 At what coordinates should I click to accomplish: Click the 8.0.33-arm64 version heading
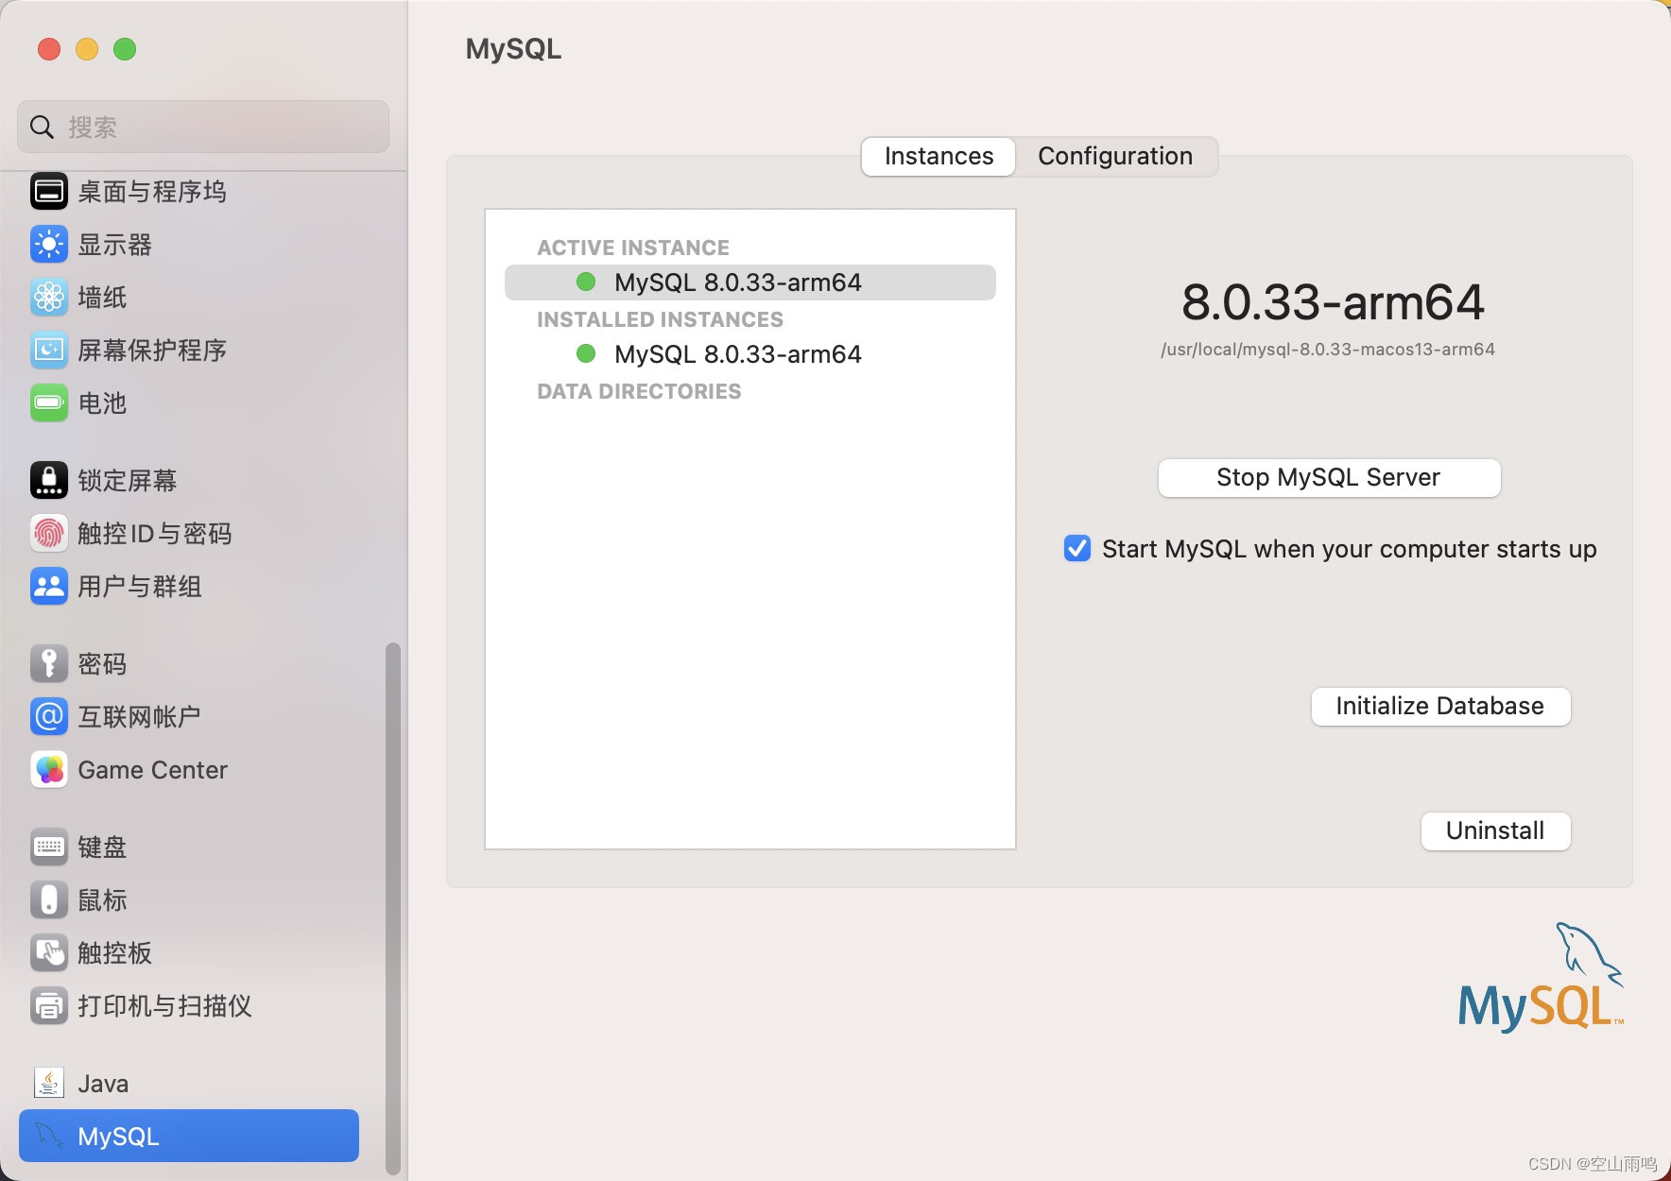(1333, 302)
